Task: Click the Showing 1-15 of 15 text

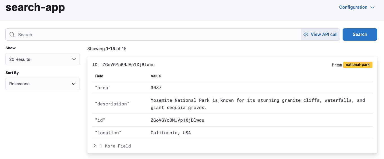Action: pos(107,49)
